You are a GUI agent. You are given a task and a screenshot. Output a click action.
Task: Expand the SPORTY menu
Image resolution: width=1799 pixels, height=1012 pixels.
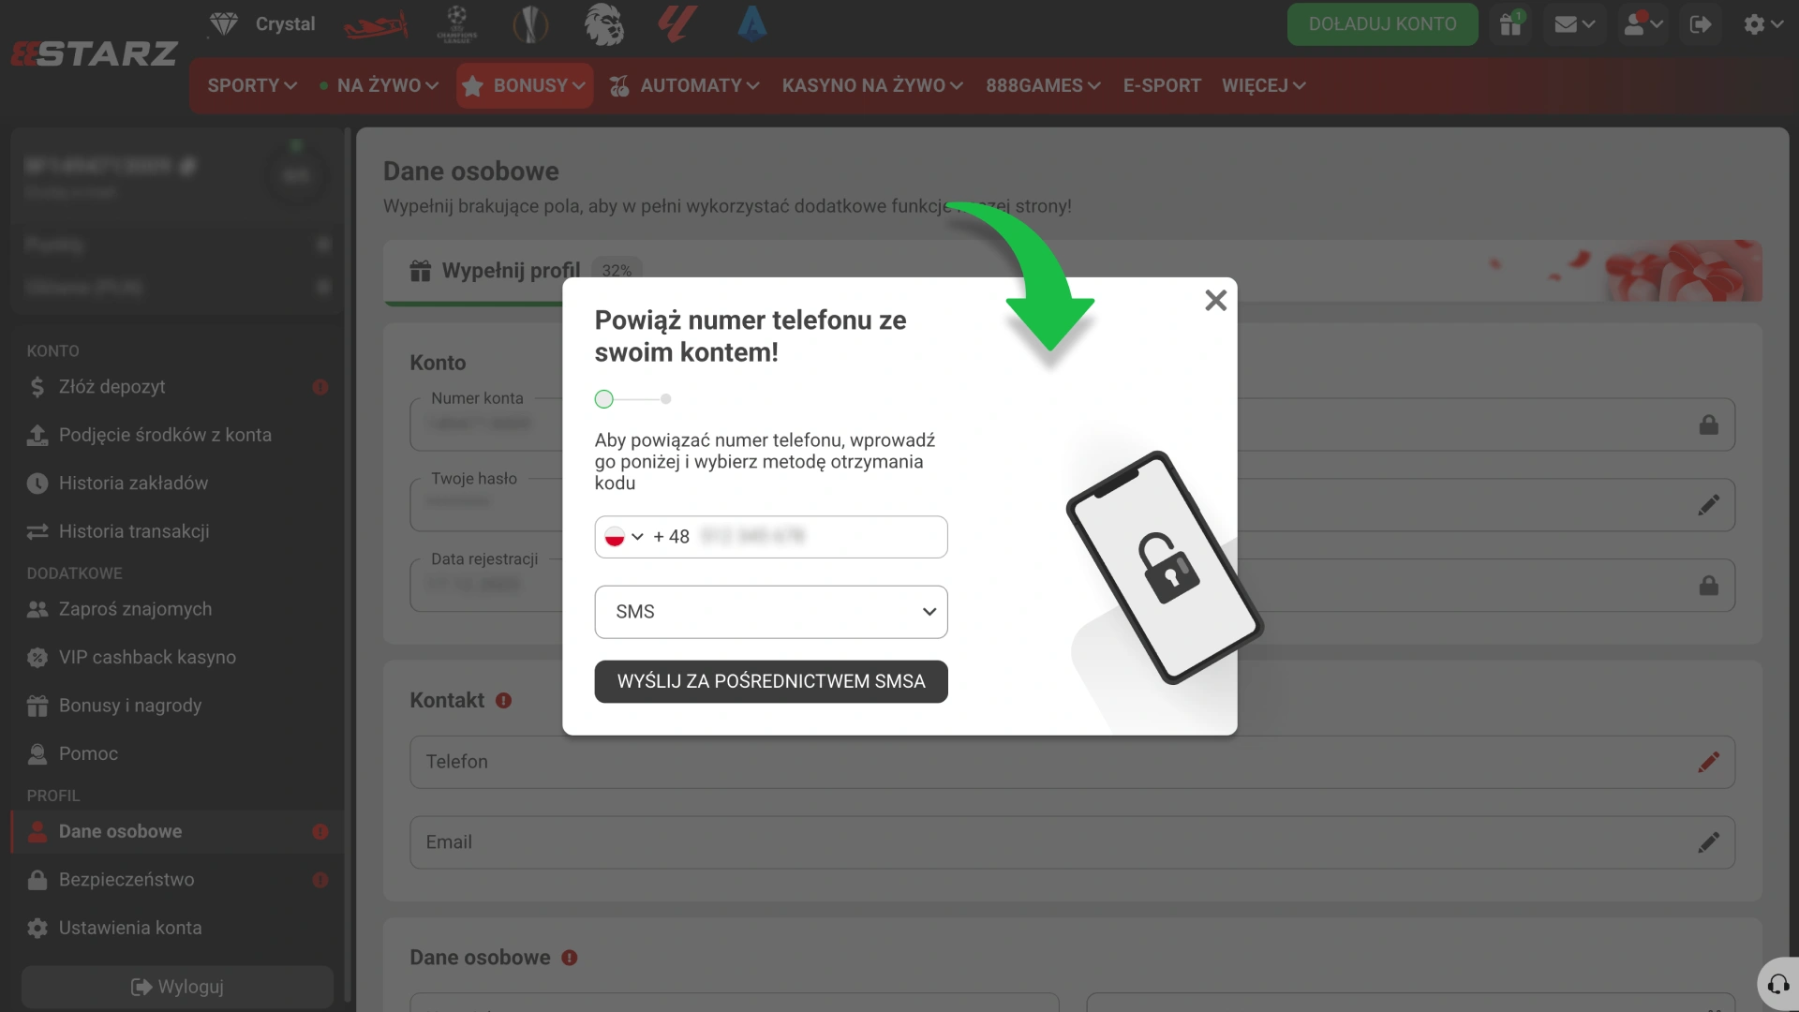point(252,85)
